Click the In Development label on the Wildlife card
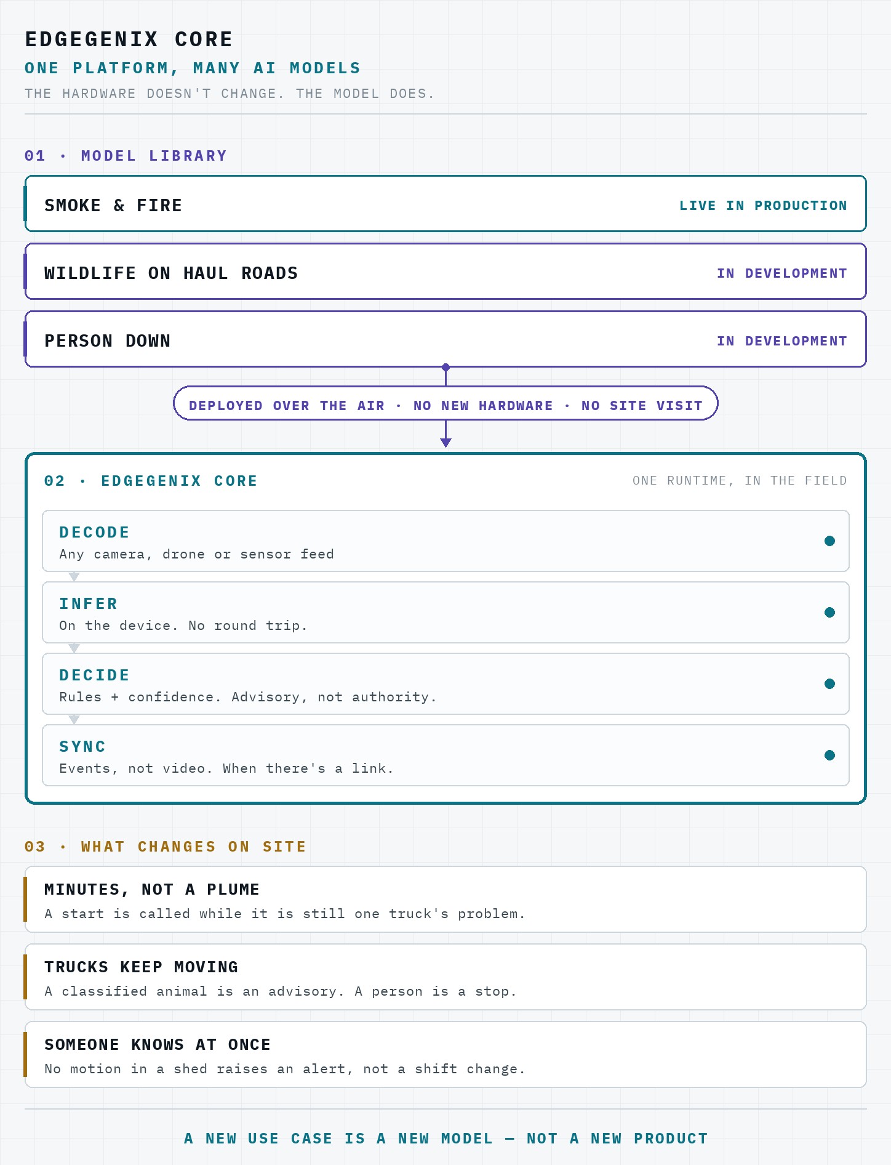The height and width of the screenshot is (1165, 891). click(781, 273)
